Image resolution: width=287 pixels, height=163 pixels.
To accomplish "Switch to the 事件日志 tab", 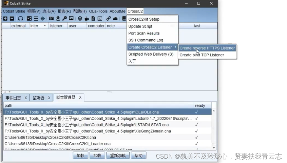I will [x=13, y=98].
